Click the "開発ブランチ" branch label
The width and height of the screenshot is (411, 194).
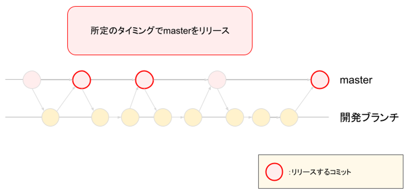pyautogui.click(x=369, y=117)
